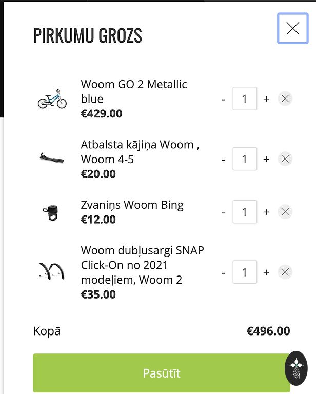The height and width of the screenshot is (394, 316).
Task: Decrease quantity of Woom dubļusargi SNAP
Action: [x=224, y=272]
